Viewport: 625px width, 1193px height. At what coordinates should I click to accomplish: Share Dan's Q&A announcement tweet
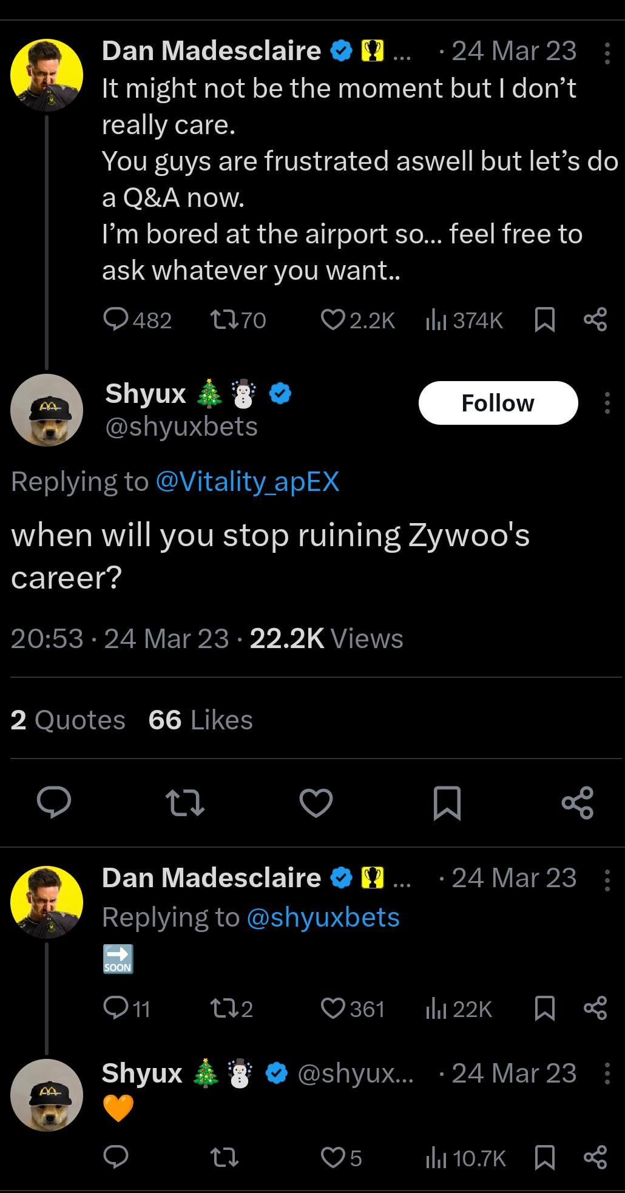click(595, 319)
